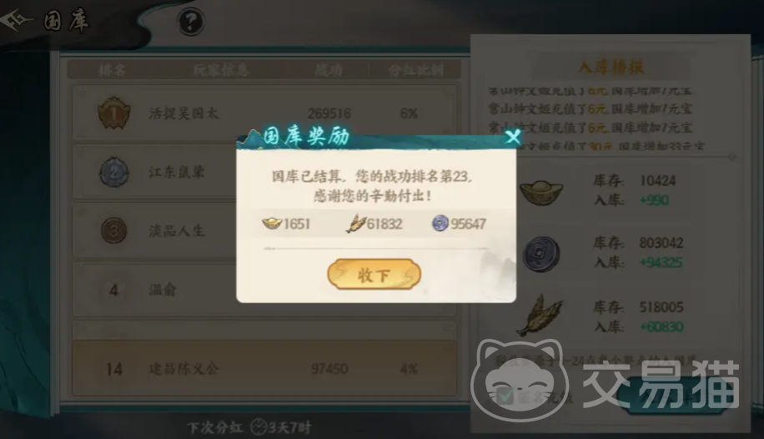This screenshot has width=764, height=439.
Task: Close the 国库奖励 popup with X
Action: click(x=513, y=137)
